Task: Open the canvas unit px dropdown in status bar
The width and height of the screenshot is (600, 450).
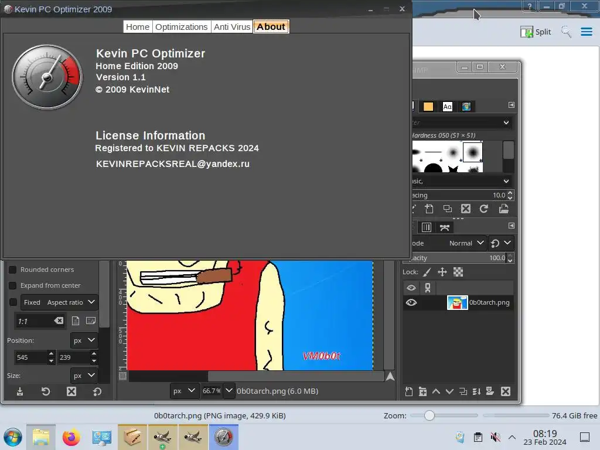Action: point(185,391)
